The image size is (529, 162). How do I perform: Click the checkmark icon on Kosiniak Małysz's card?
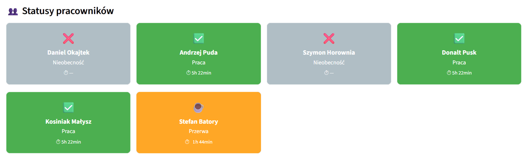coord(68,107)
